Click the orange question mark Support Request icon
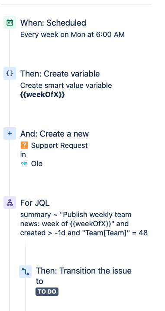This screenshot has height=311, width=165. tap(24, 145)
